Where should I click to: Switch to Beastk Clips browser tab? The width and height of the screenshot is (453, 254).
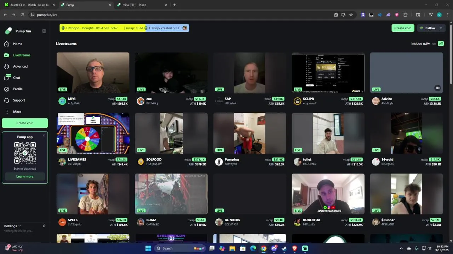30,5
